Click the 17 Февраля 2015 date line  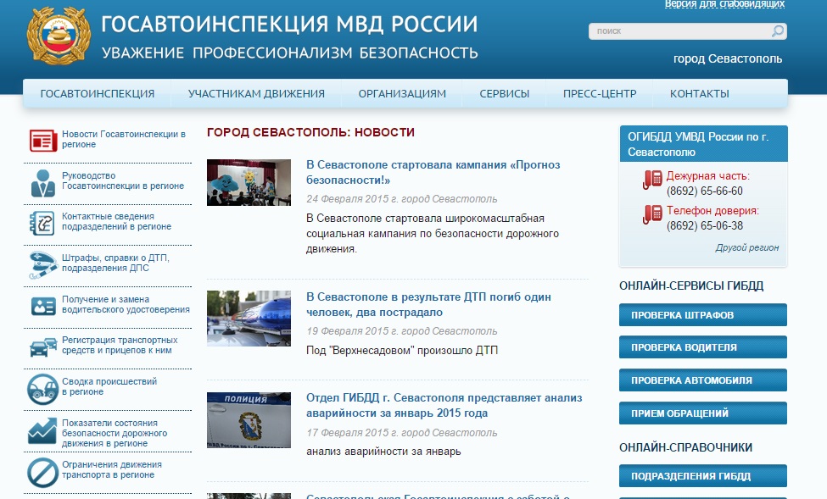tap(402, 433)
